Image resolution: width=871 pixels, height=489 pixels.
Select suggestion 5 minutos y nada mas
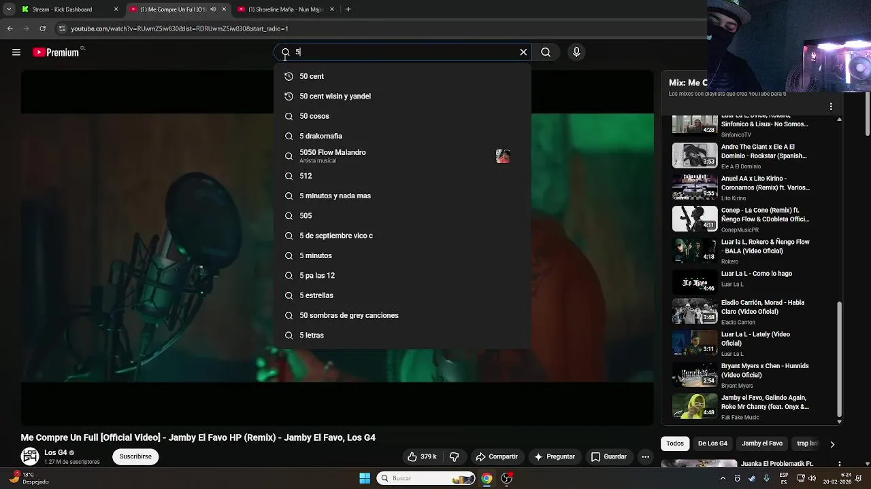click(x=402, y=196)
